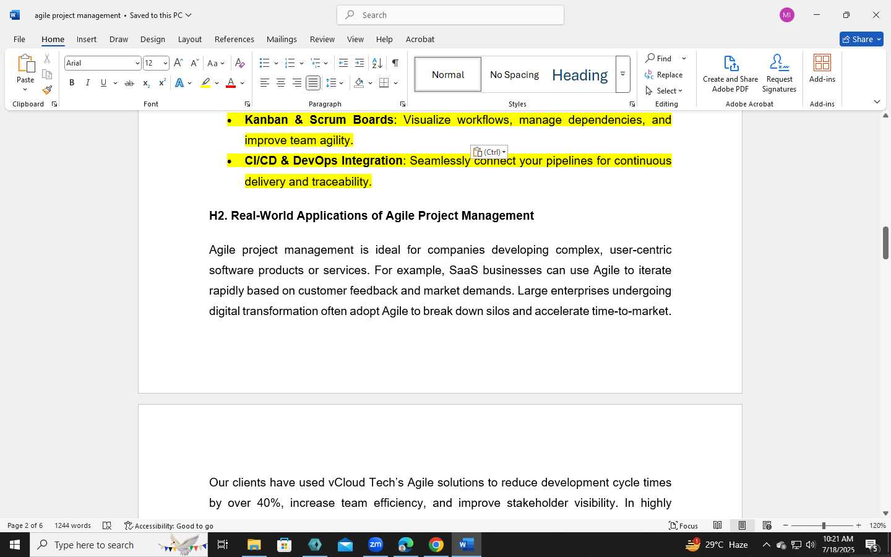Apply superscript formatting

[x=161, y=83]
